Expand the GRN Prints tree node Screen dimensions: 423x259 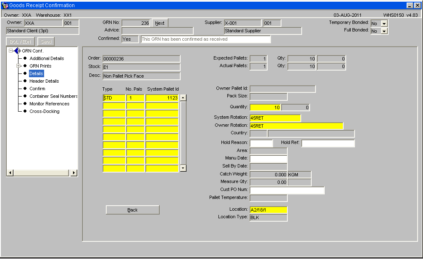point(18,66)
